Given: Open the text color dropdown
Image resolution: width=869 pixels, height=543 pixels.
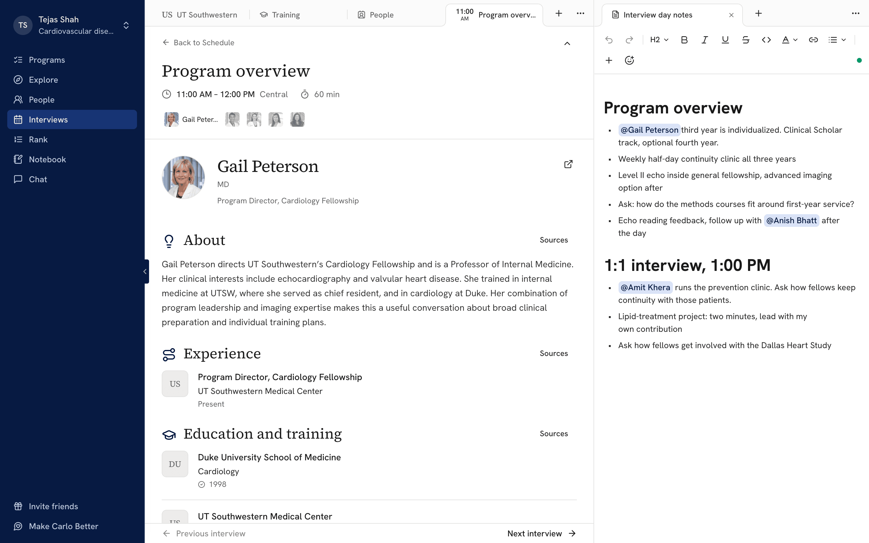Looking at the screenshot, I should pyautogui.click(x=790, y=40).
